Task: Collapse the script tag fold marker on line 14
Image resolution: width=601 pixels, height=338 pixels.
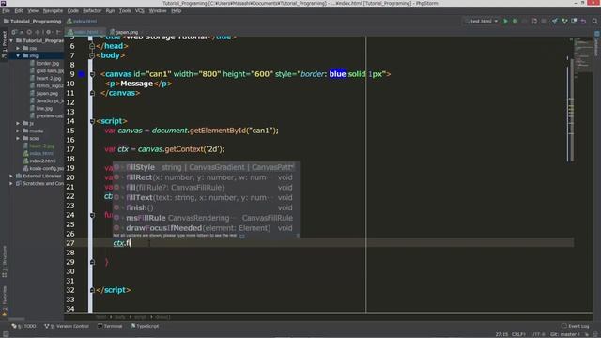Action: 92,121
